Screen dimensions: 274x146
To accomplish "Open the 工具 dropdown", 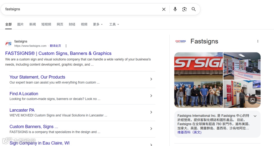I will click(x=114, y=24).
